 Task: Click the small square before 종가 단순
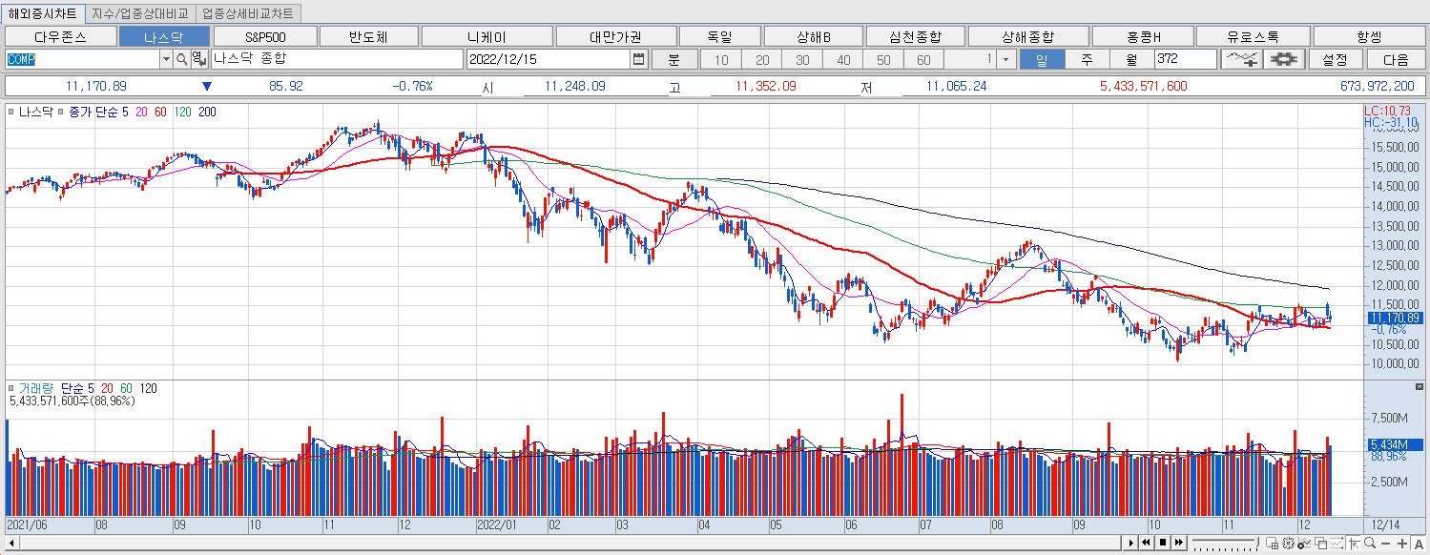click(62, 113)
